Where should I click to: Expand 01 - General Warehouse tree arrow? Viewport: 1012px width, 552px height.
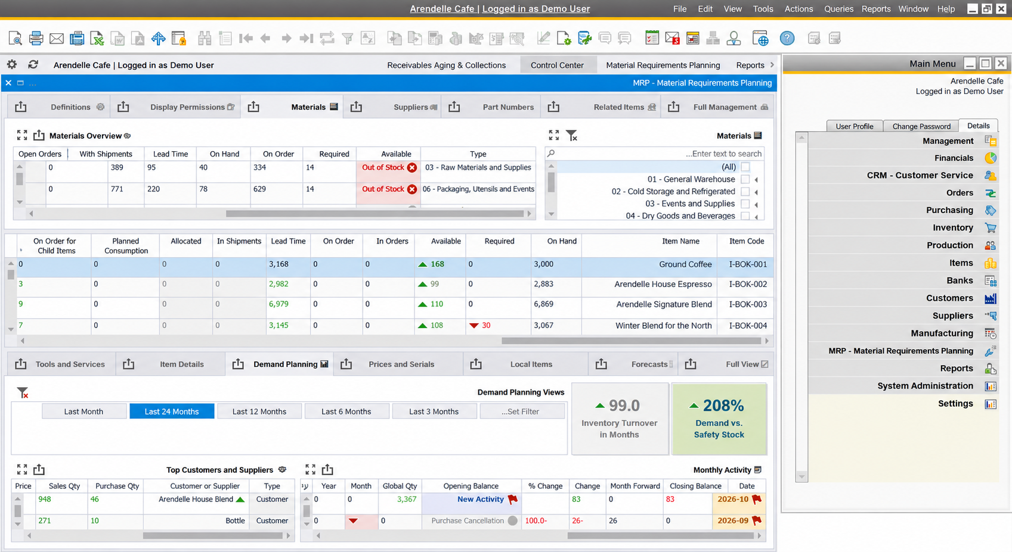757,179
